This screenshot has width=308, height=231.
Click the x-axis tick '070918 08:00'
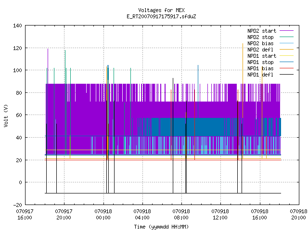pos(181,215)
